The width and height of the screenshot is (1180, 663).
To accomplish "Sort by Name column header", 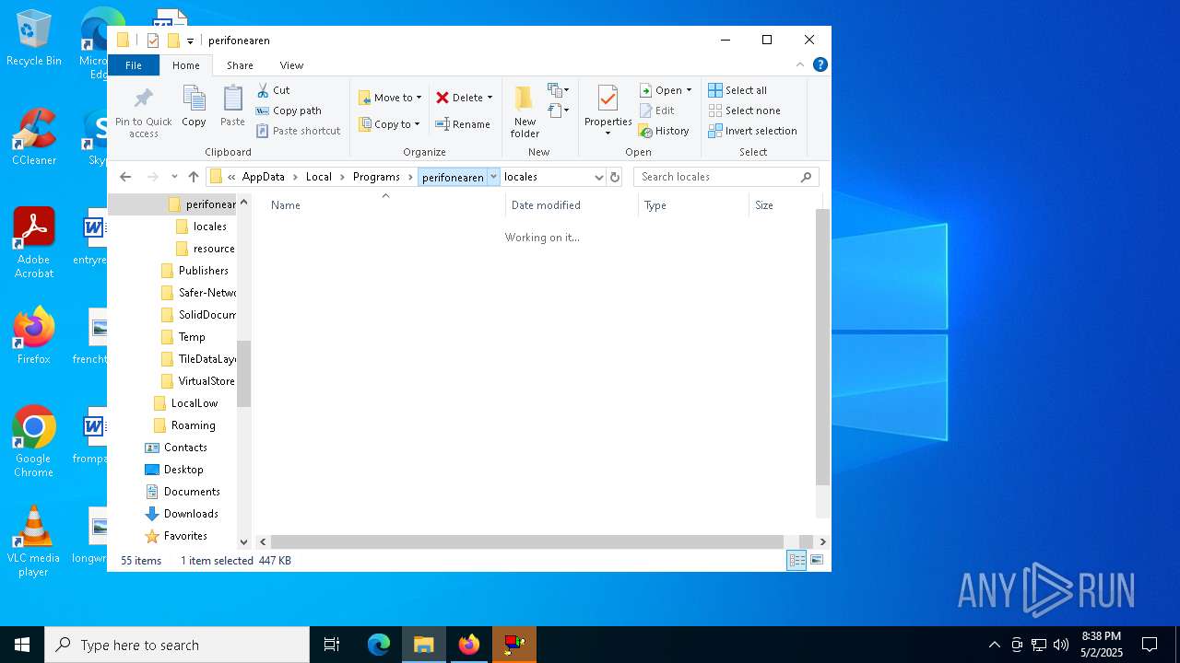I will (379, 205).
